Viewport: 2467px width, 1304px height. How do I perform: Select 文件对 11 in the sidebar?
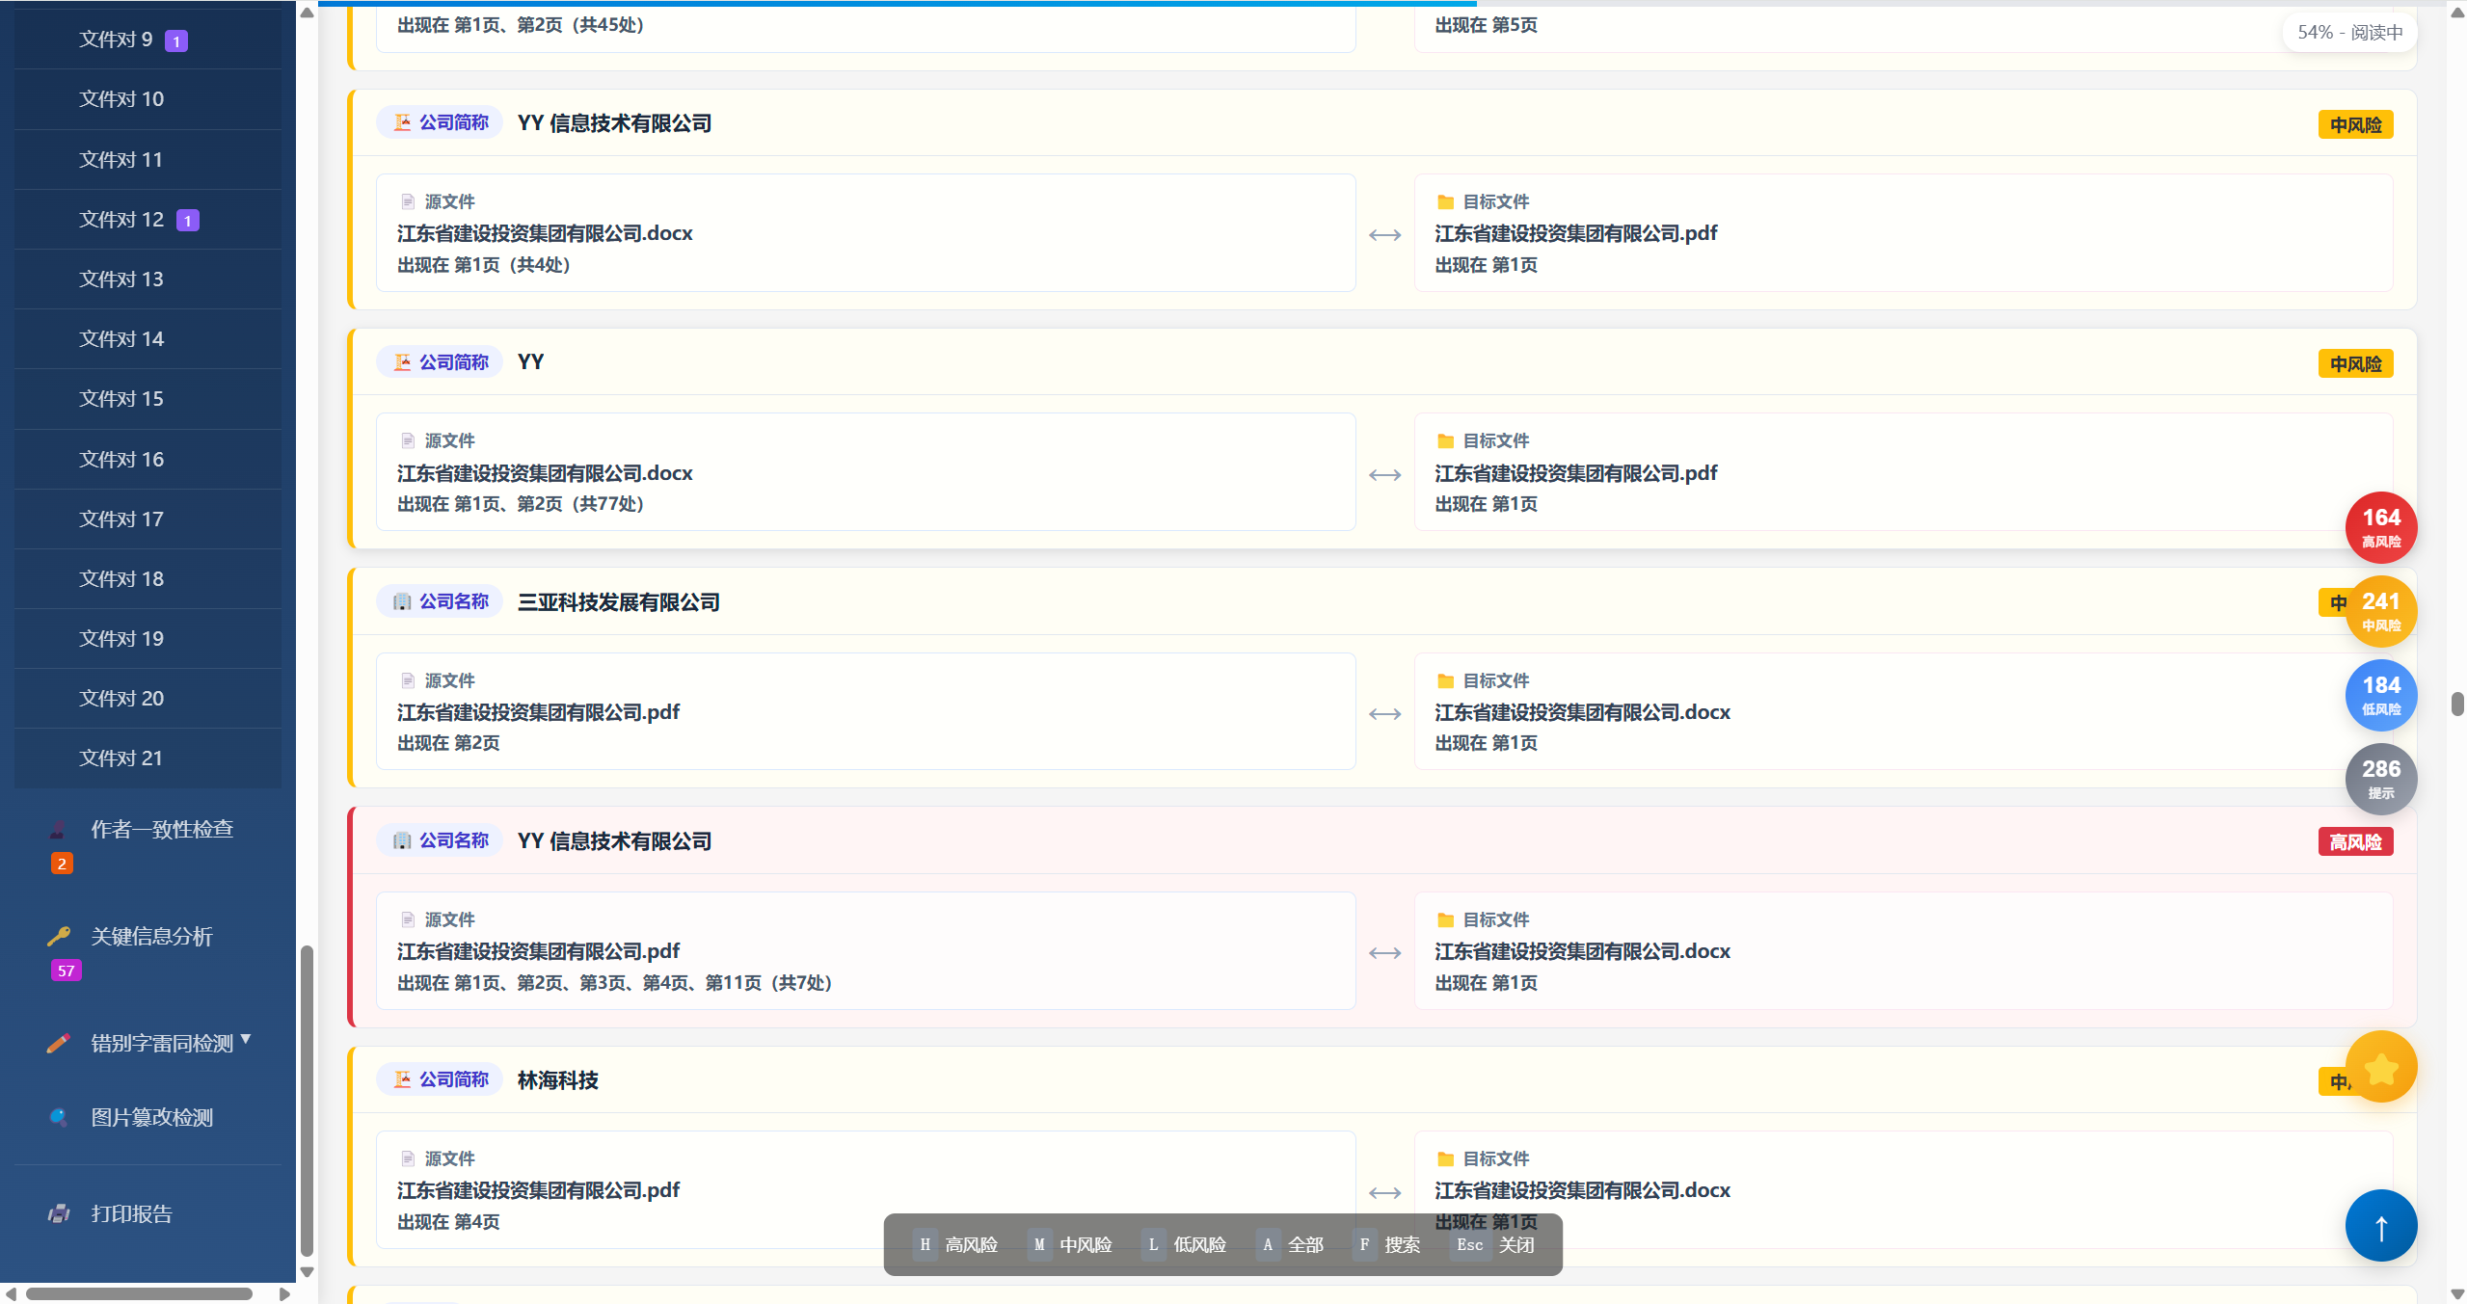click(148, 159)
